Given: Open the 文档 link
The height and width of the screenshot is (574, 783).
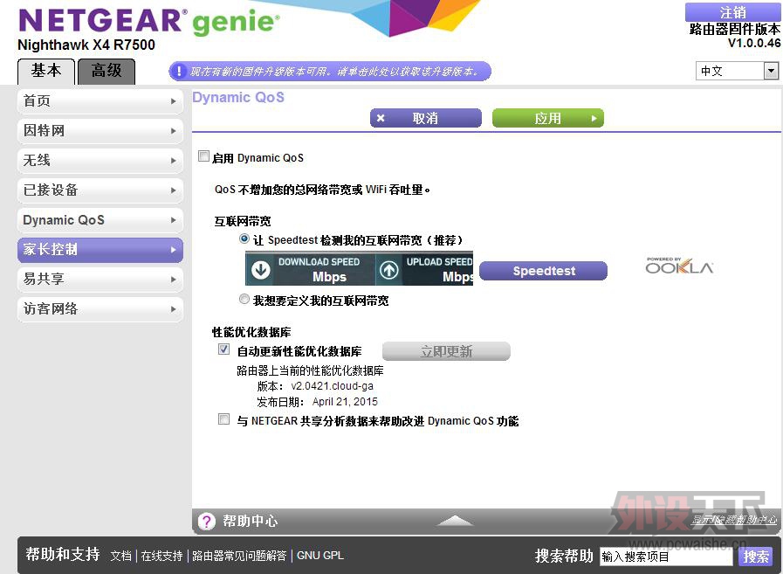Looking at the screenshot, I should pyautogui.click(x=120, y=556).
